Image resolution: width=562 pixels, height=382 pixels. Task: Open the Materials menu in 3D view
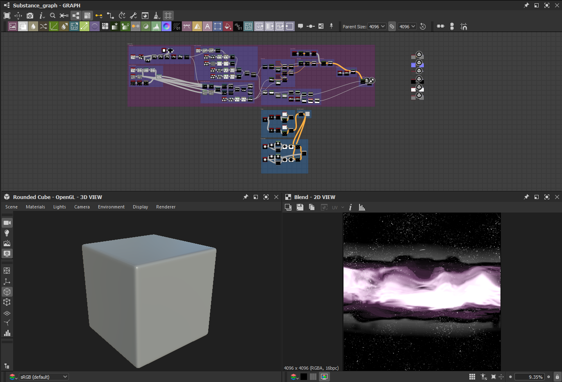35,207
